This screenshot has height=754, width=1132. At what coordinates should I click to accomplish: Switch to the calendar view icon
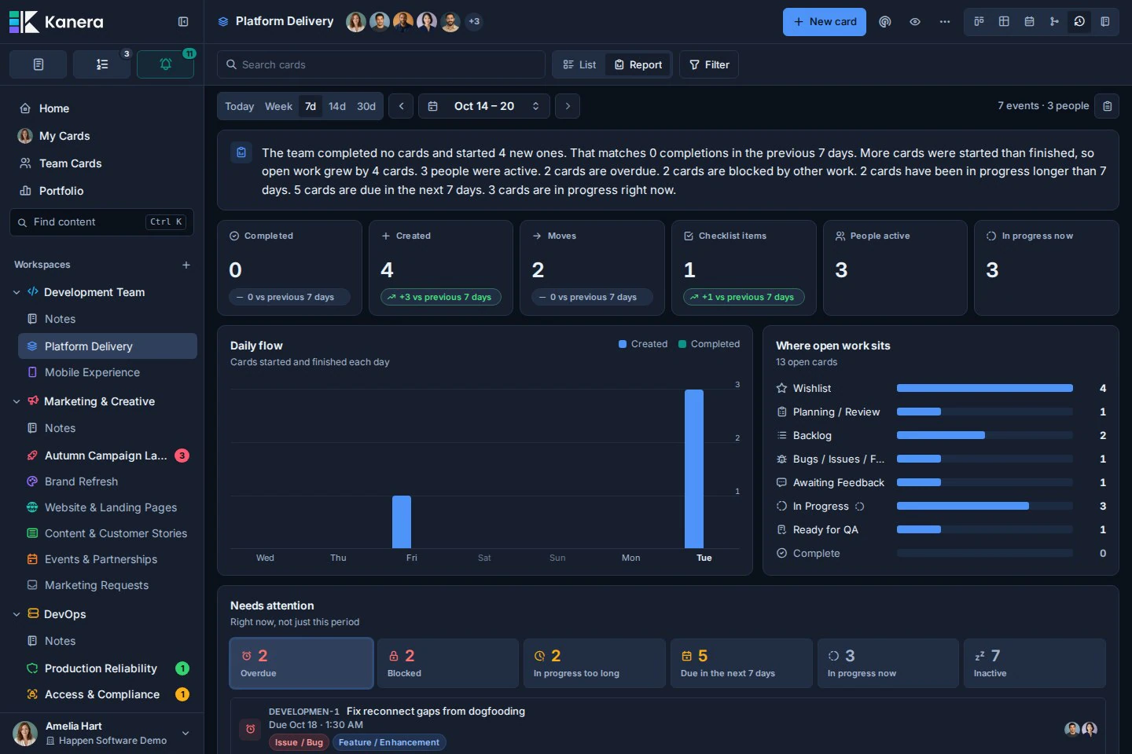click(x=1029, y=22)
